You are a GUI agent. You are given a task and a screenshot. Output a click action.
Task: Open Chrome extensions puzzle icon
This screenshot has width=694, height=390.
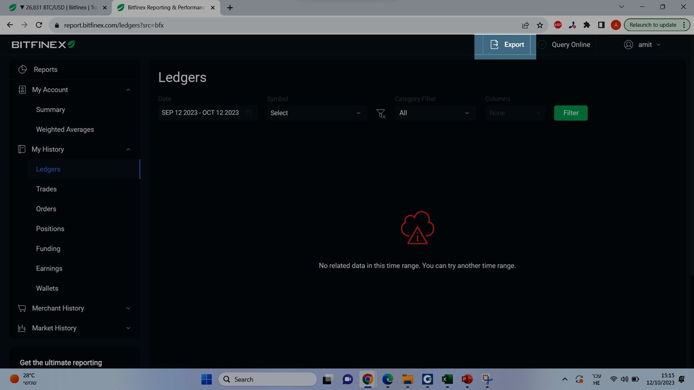click(x=587, y=25)
